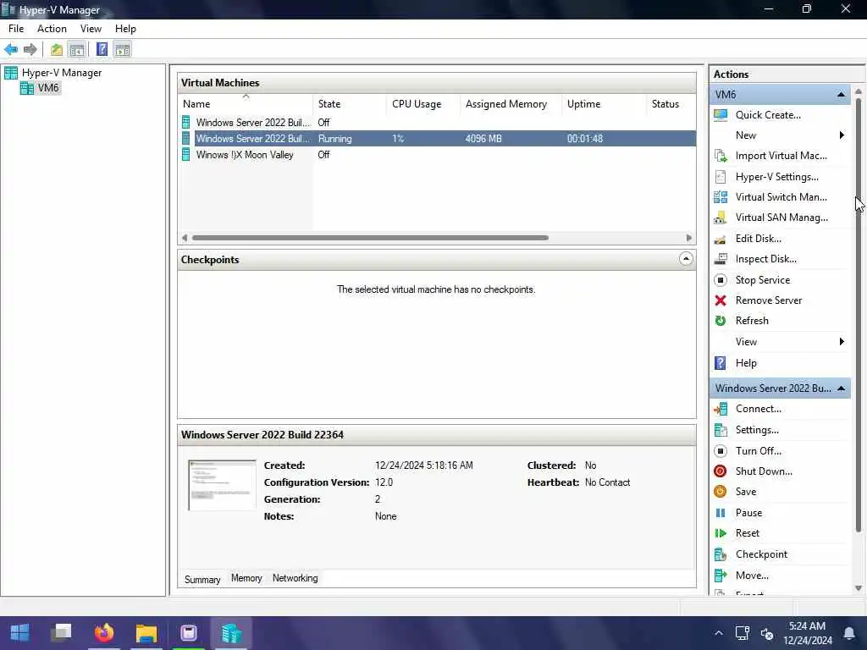The image size is (867, 650).
Task: Open the View menu
Action: coord(91,29)
